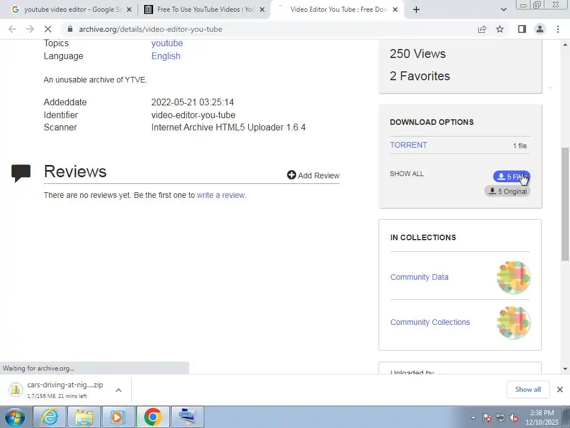Click the scrollbar up arrow
The image size is (570, 428).
click(x=565, y=45)
